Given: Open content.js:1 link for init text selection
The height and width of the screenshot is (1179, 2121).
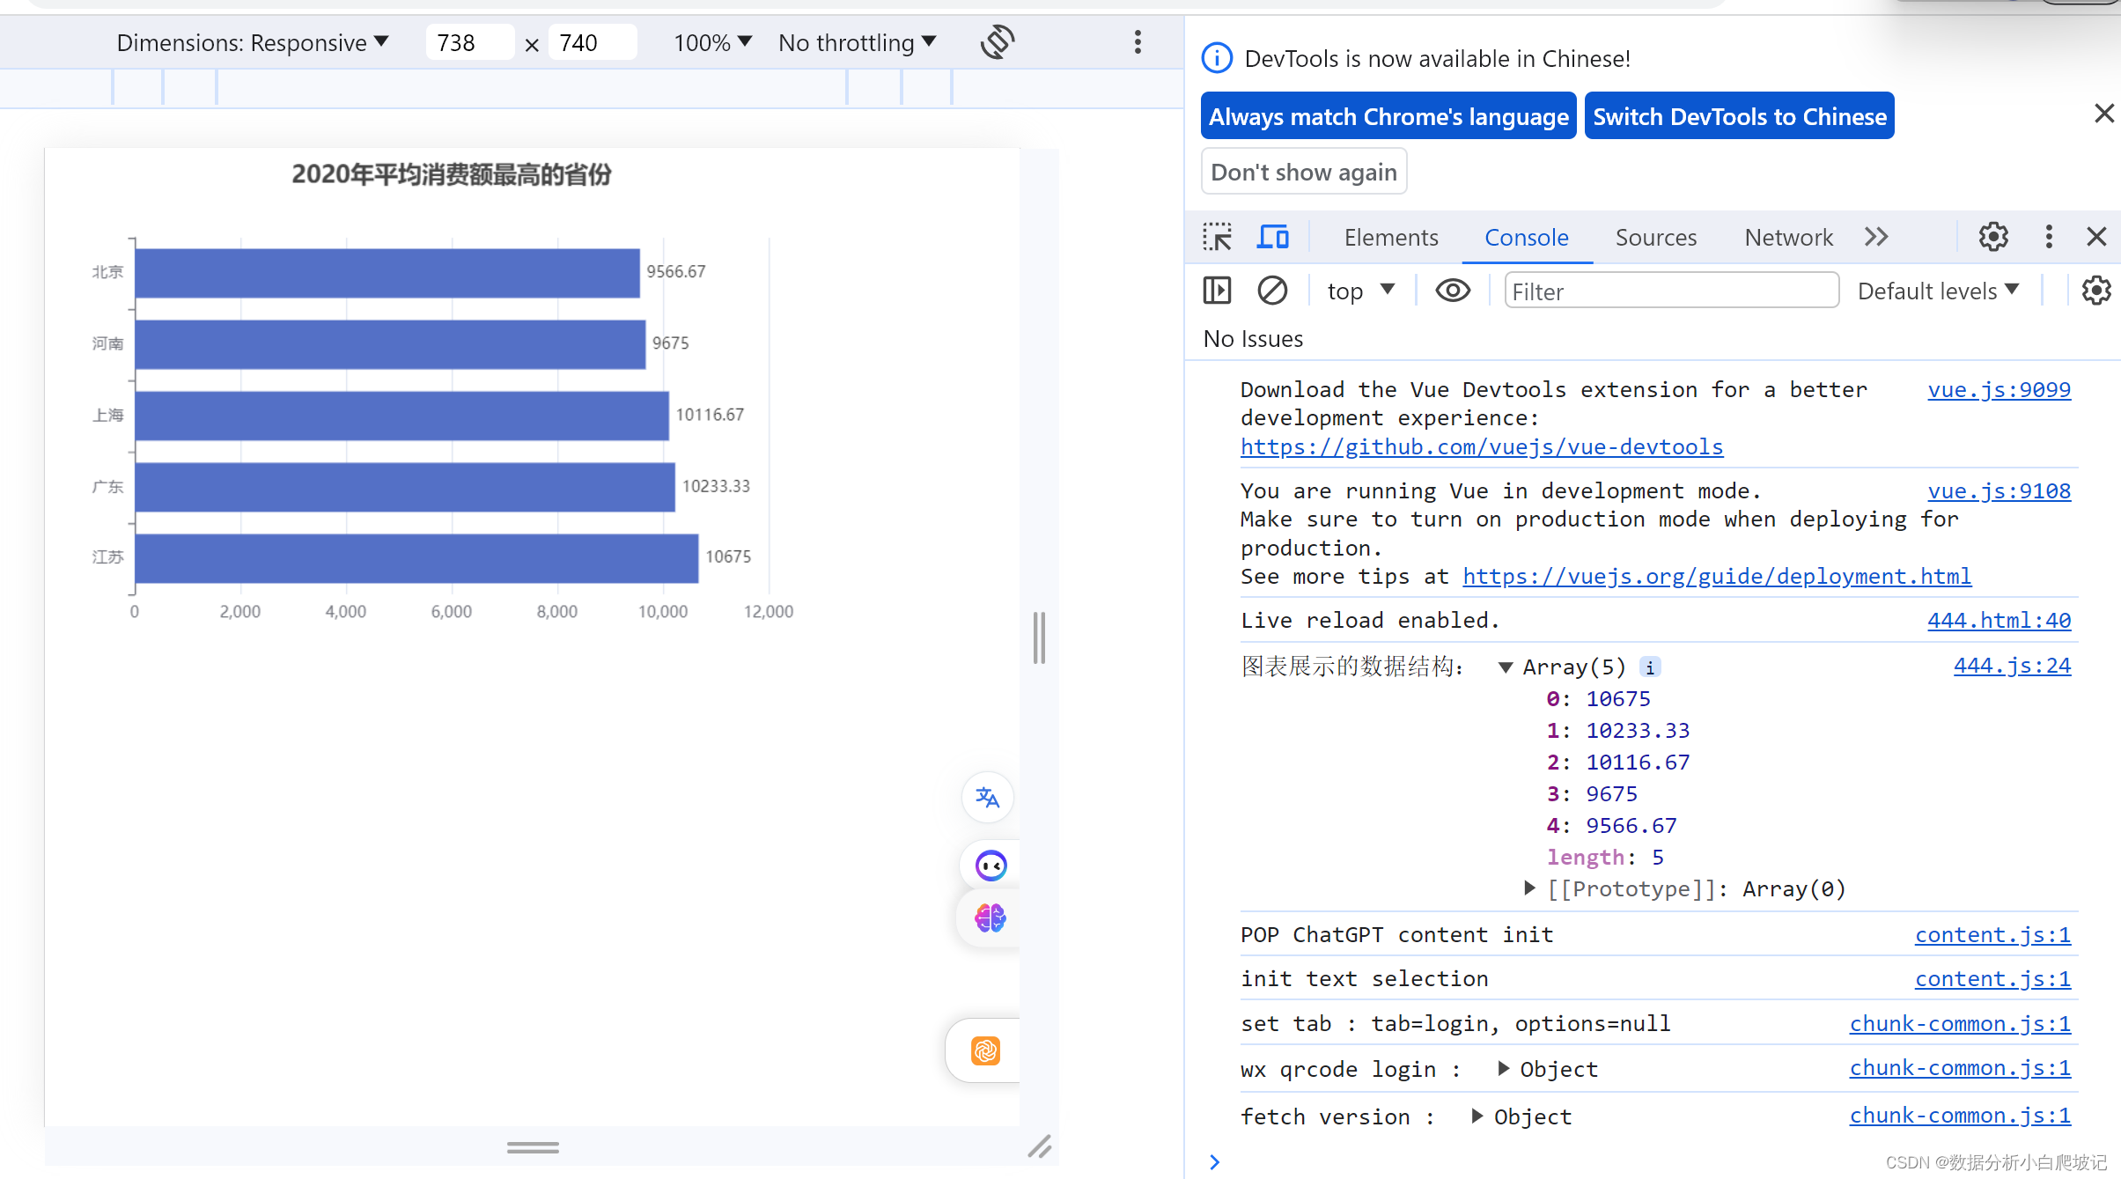Looking at the screenshot, I should [x=1992, y=979].
